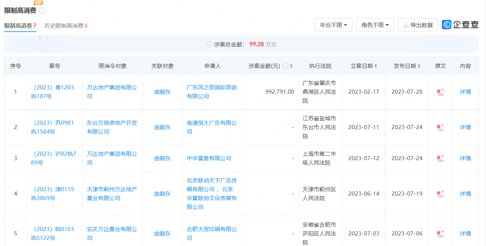The height and width of the screenshot is (246, 486).
Task: Open PDF original for row 5
Action: click(x=440, y=234)
